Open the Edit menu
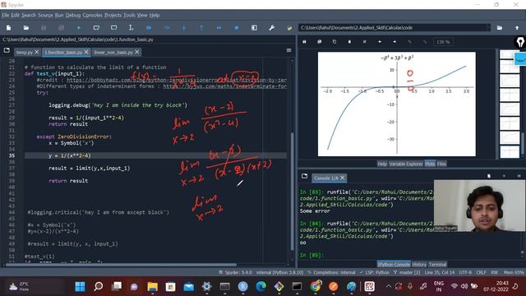 15,15
